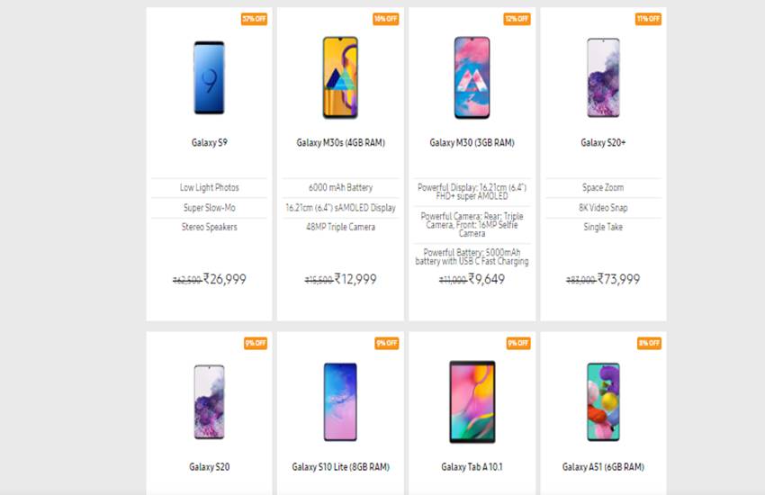Click the Galaxy Tab A 10.1 title

tap(472, 467)
